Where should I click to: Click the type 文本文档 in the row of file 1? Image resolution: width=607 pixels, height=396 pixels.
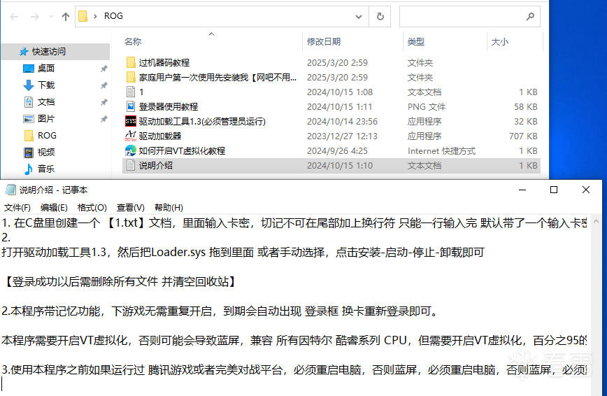point(424,92)
